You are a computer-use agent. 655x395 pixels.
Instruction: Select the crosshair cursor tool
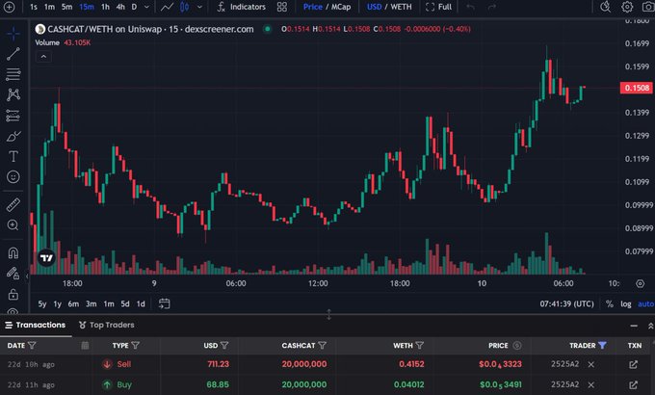[x=13, y=34]
